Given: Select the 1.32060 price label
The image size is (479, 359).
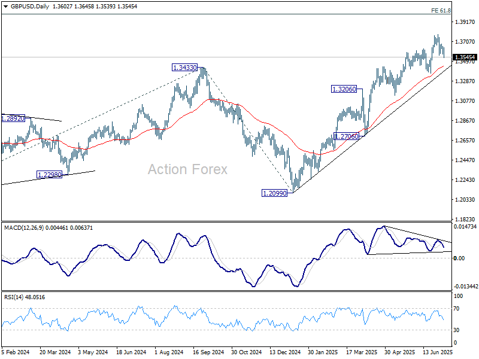Looking at the screenshot, I should pos(344,89).
